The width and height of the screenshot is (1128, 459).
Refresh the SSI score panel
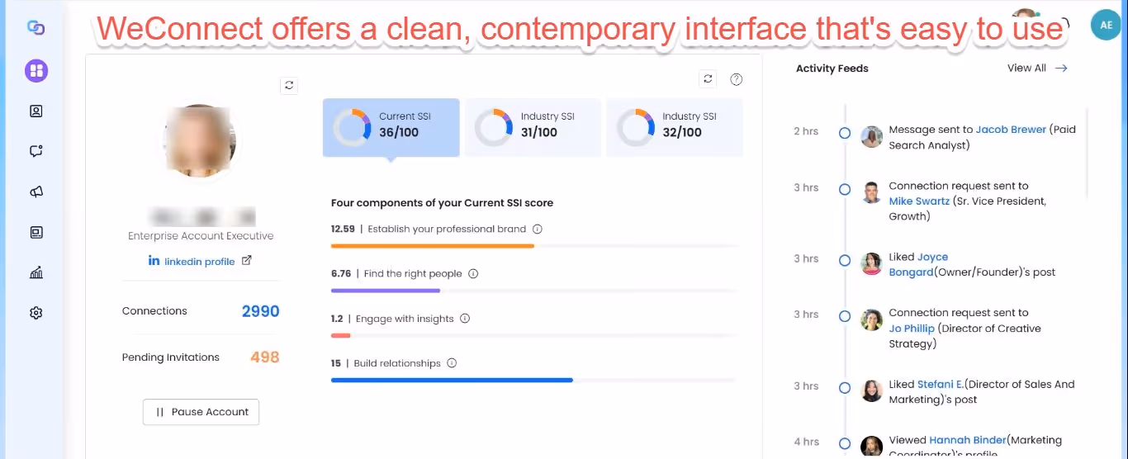[x=708, y=78]
